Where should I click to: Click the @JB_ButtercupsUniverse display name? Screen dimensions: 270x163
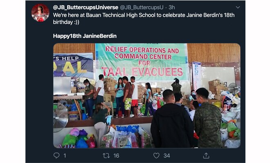85,7
